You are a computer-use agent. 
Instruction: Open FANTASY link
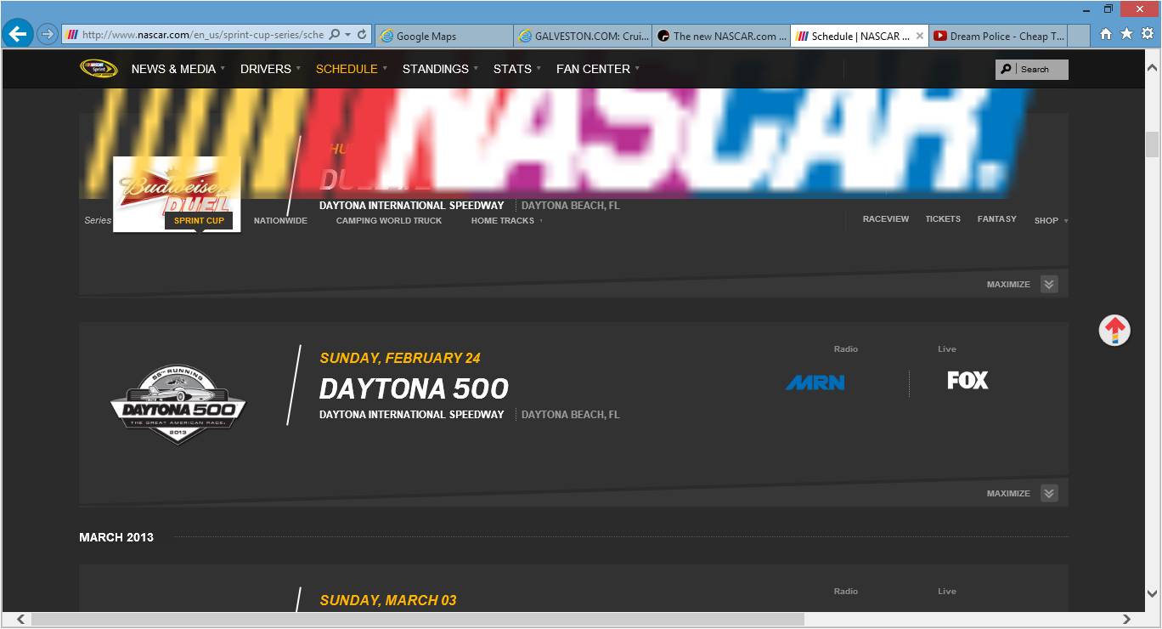pos(997,219)
